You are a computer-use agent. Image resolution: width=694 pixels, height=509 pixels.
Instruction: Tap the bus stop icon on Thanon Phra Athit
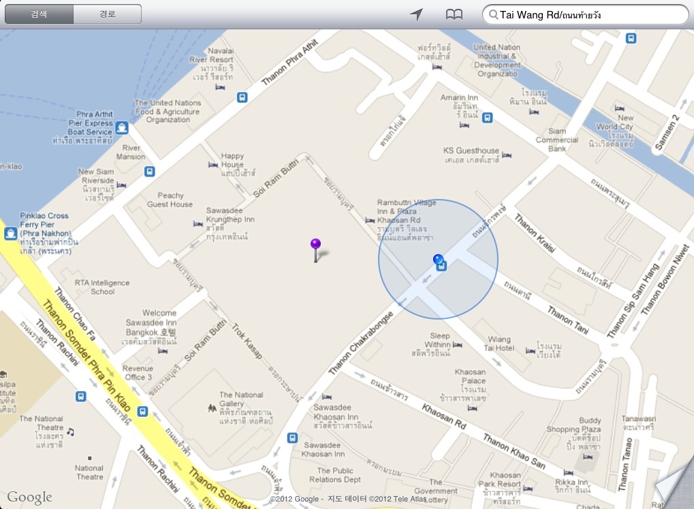pos(242,97)
